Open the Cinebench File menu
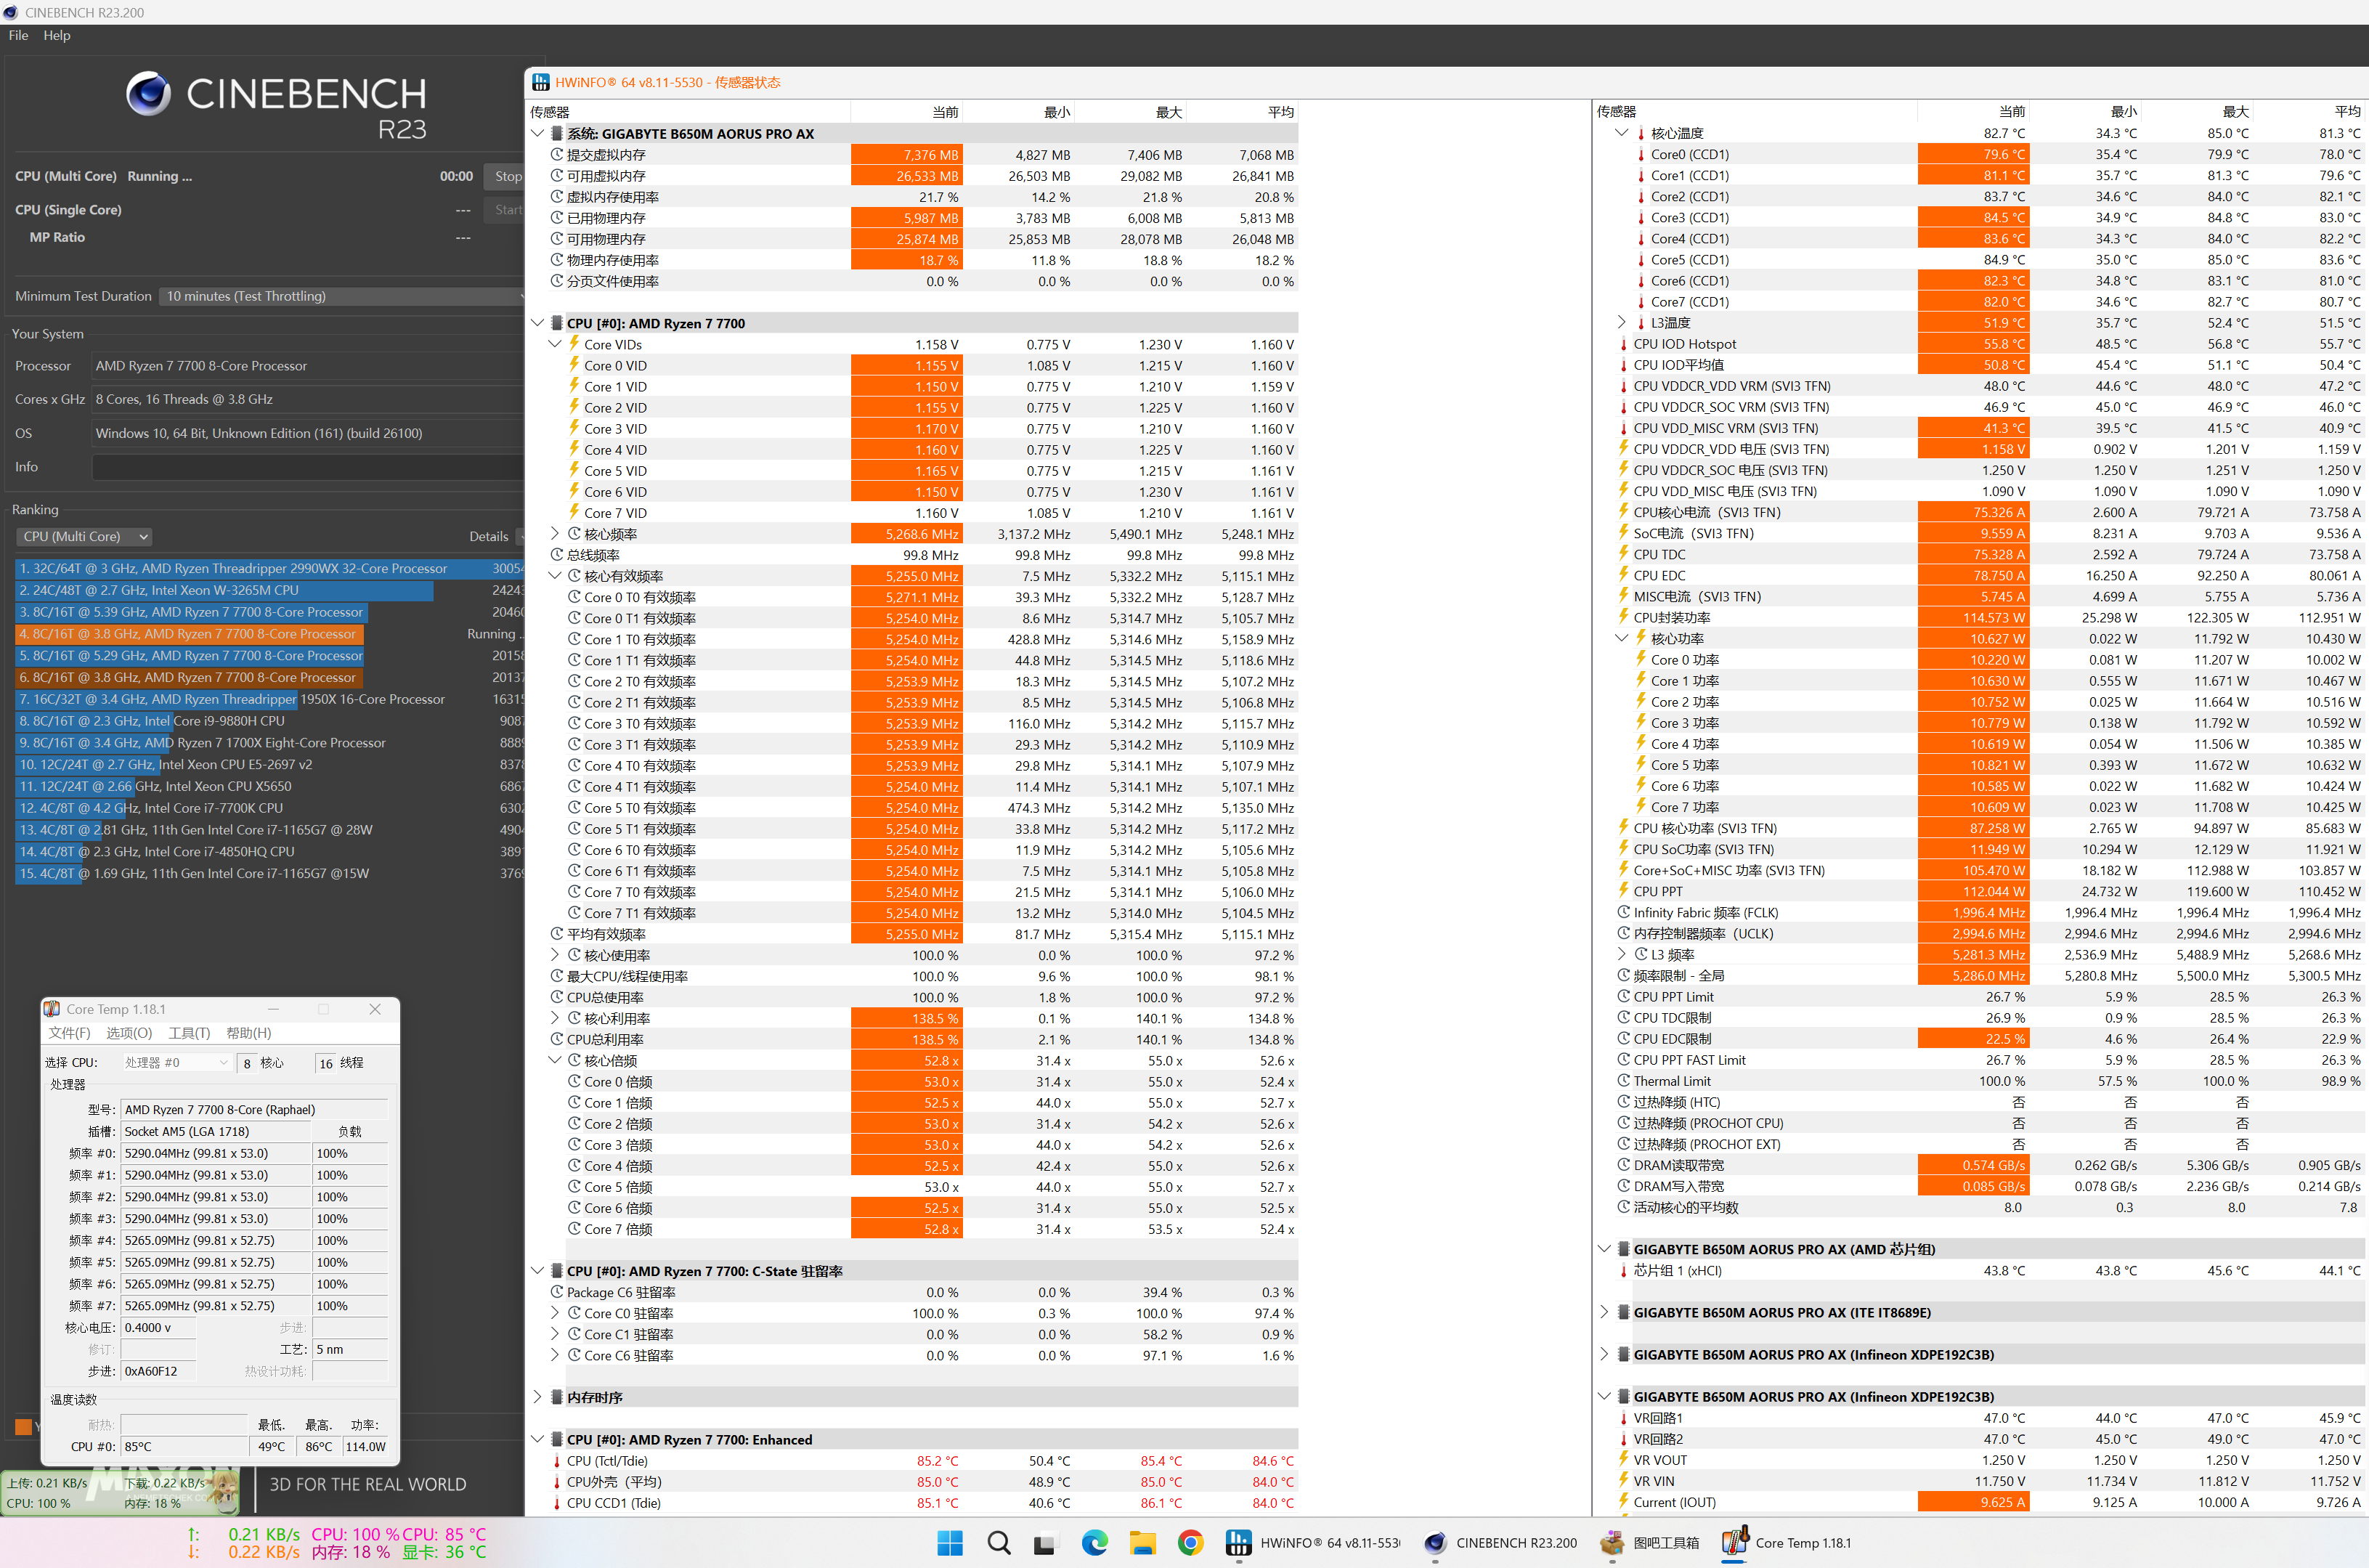2369x1568 pixels. [x=18, y=35]
